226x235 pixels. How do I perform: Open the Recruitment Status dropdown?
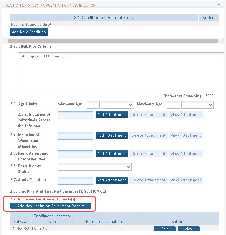pos(95,167)
